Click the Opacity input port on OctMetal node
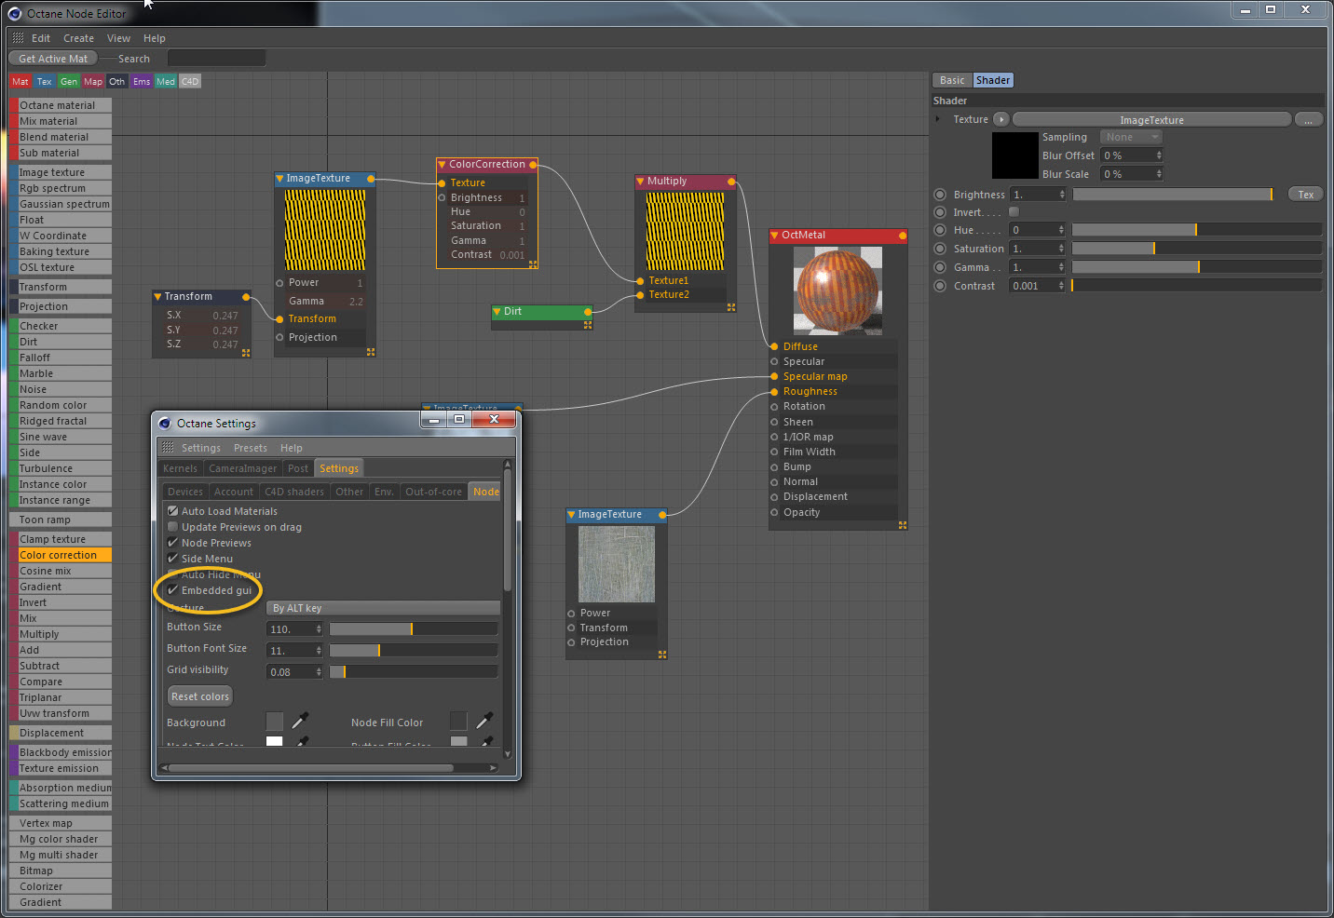 [x=774, y=512]
